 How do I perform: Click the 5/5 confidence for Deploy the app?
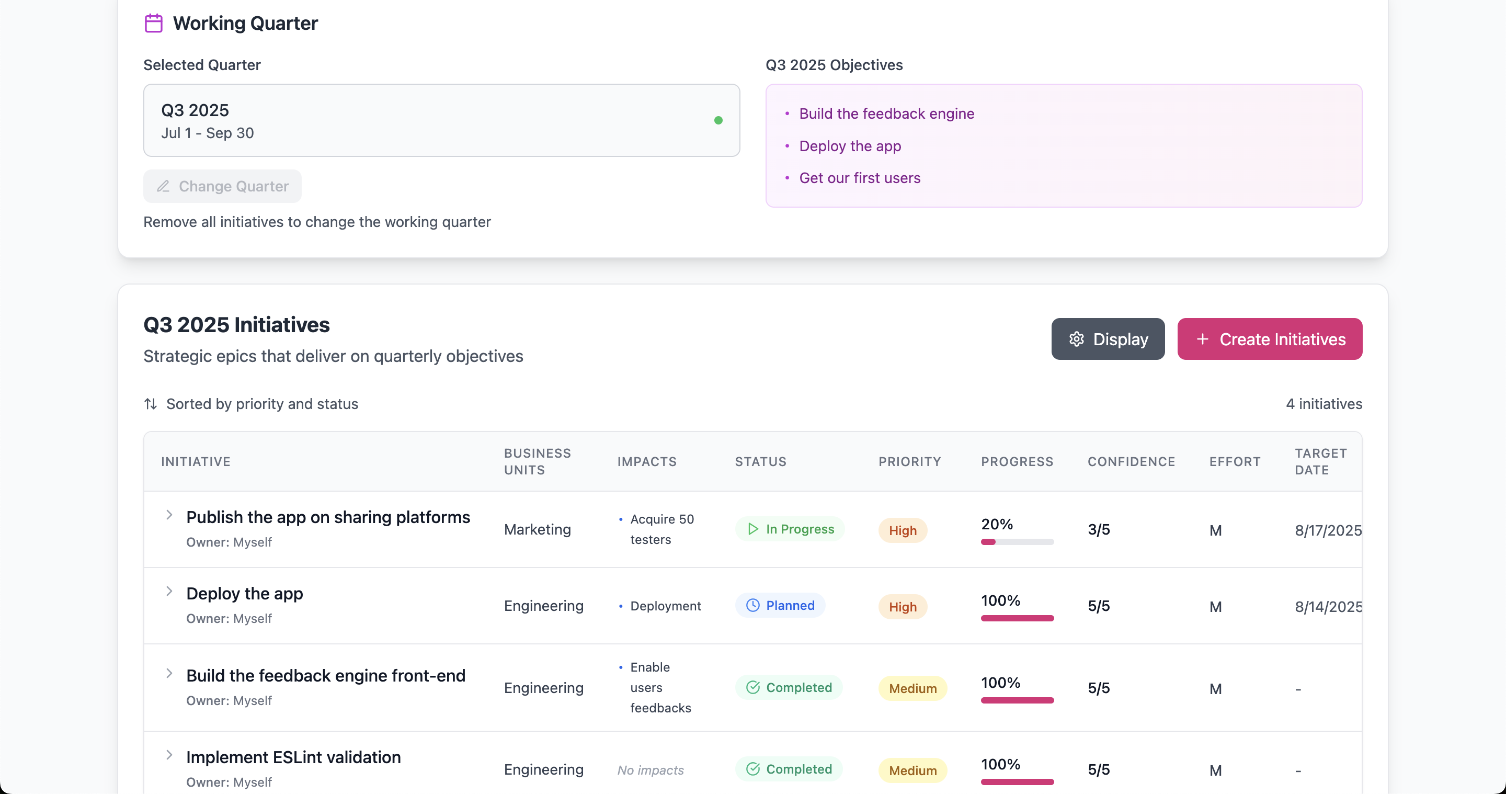tap(1099, 606)
